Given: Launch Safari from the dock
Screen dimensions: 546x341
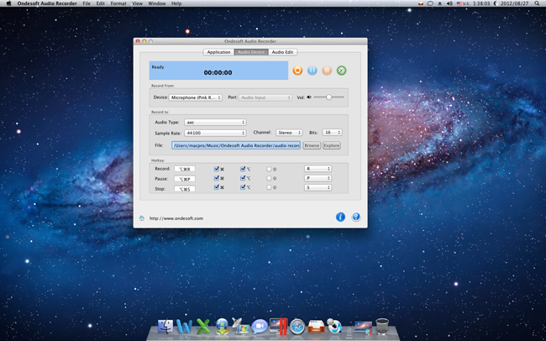Looking at the screenshot, I should 297,327.
